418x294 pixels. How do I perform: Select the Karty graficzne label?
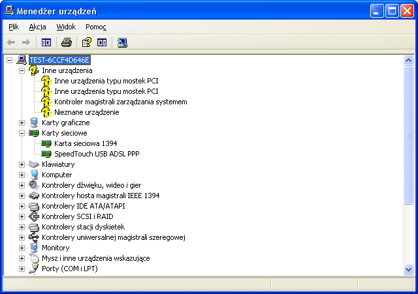click(65, 123)
